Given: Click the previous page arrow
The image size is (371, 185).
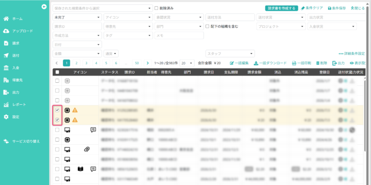Looking at the screenshot, I should click(x=57, y=63).
